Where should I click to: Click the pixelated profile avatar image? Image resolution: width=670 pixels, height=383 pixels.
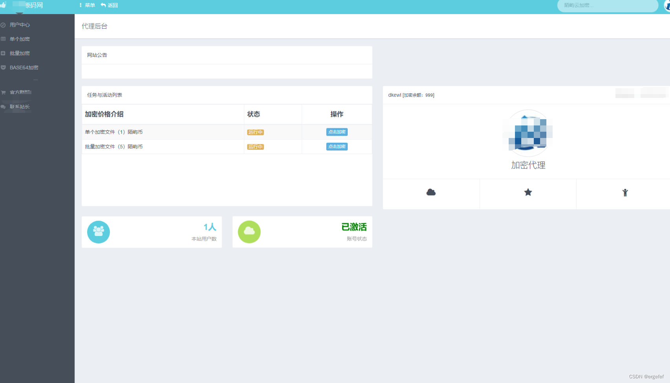tap(528, 133)
